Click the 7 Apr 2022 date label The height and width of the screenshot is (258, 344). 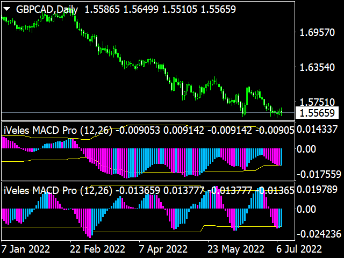pyautogui.click(x=163, y=249)
